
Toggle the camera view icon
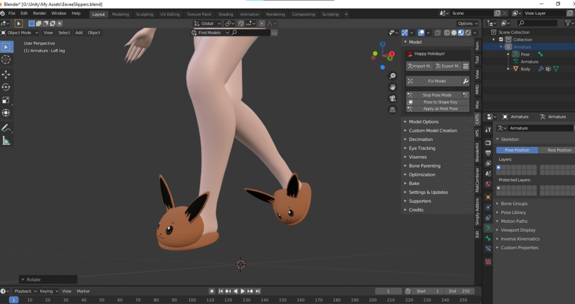pyautogui.click(x=392, y=98)
